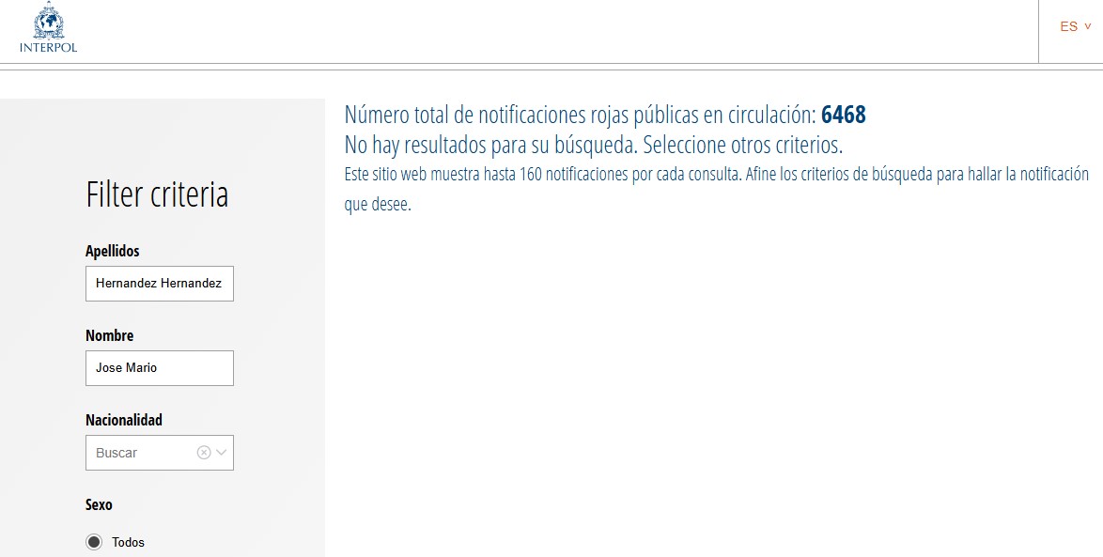Click the Filter criteria heading
The width and height of the screenshot is (1103, 557).
coord(157,194)
